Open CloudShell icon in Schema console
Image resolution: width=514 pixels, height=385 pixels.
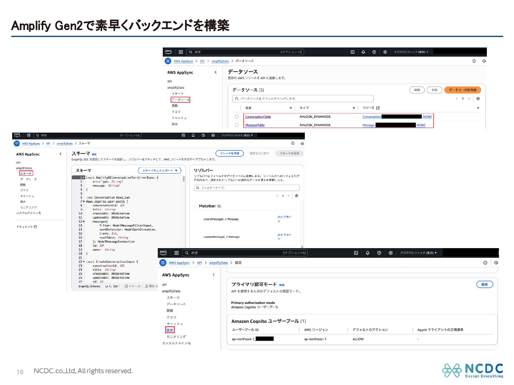click(x=183, y=135)
